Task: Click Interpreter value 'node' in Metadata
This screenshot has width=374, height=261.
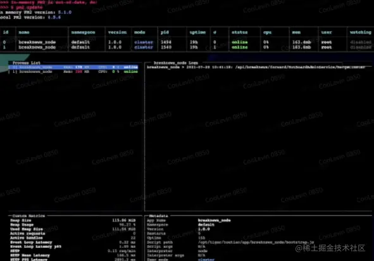Action: click(203, 251)
